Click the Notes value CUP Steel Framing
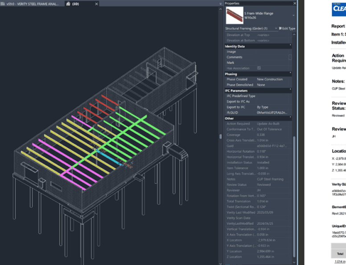This screenshot has width=346, height=265. 270,179
